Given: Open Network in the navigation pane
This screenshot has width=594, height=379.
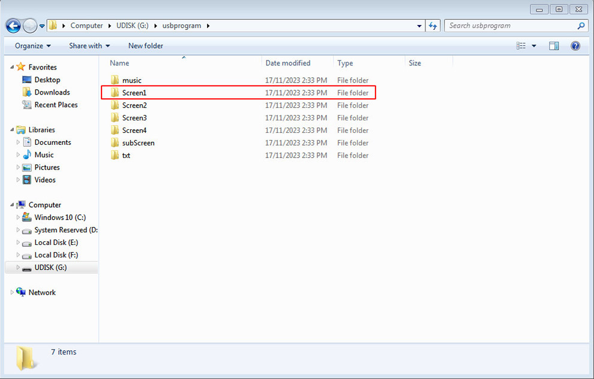Looking at the screenshot, I should [x=42, y=292].
